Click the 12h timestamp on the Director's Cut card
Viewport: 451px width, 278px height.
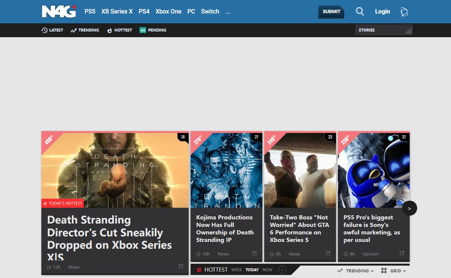click(57, 267)
